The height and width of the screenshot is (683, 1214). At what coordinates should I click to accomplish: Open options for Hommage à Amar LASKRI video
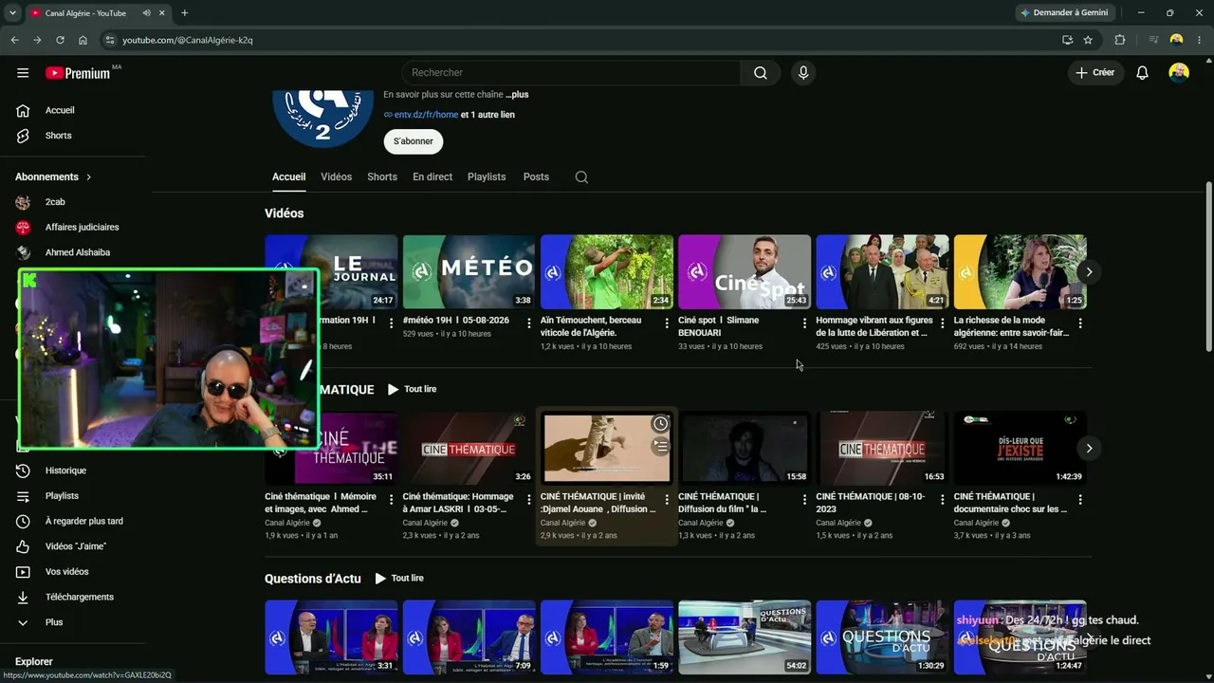coord(529,500)
